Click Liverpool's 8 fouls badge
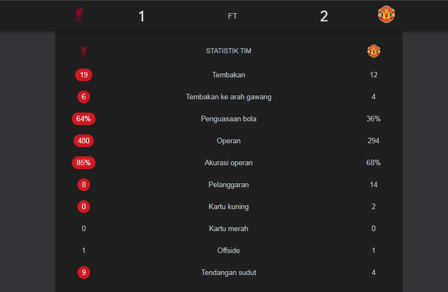Image resolution: width=448 pixels, height=292 pixels. [x=84, y=184]
